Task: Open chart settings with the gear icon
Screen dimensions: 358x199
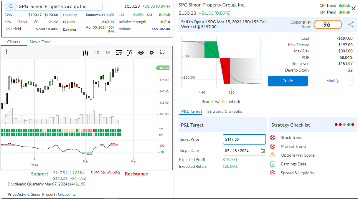Action: click(152, 53)
